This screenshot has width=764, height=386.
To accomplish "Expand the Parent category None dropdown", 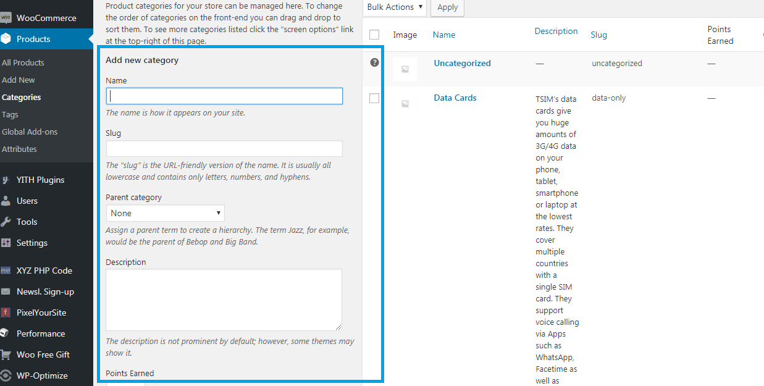I will tap(165, 213).
